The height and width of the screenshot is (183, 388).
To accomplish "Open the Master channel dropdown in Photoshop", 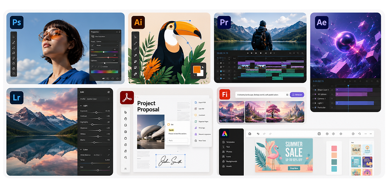I will [x=107, y=45].
